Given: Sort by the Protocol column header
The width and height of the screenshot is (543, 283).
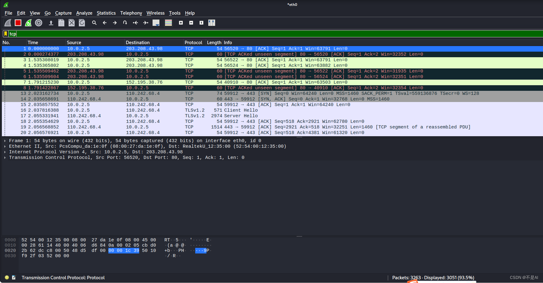Looking at the screenshot, I should pos(195,43).
